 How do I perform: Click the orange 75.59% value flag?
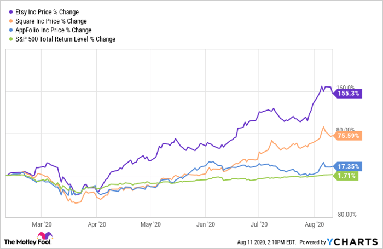pyautogui.click(x=347, y=136)
